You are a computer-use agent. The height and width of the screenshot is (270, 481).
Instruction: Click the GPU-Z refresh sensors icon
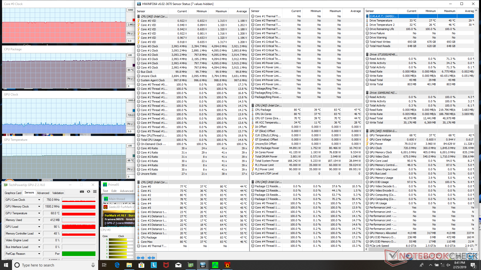tap(88, 191)
